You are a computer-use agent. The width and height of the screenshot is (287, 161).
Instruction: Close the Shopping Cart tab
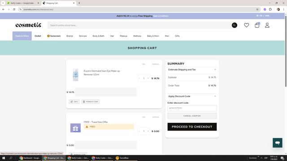coord(74,3)
